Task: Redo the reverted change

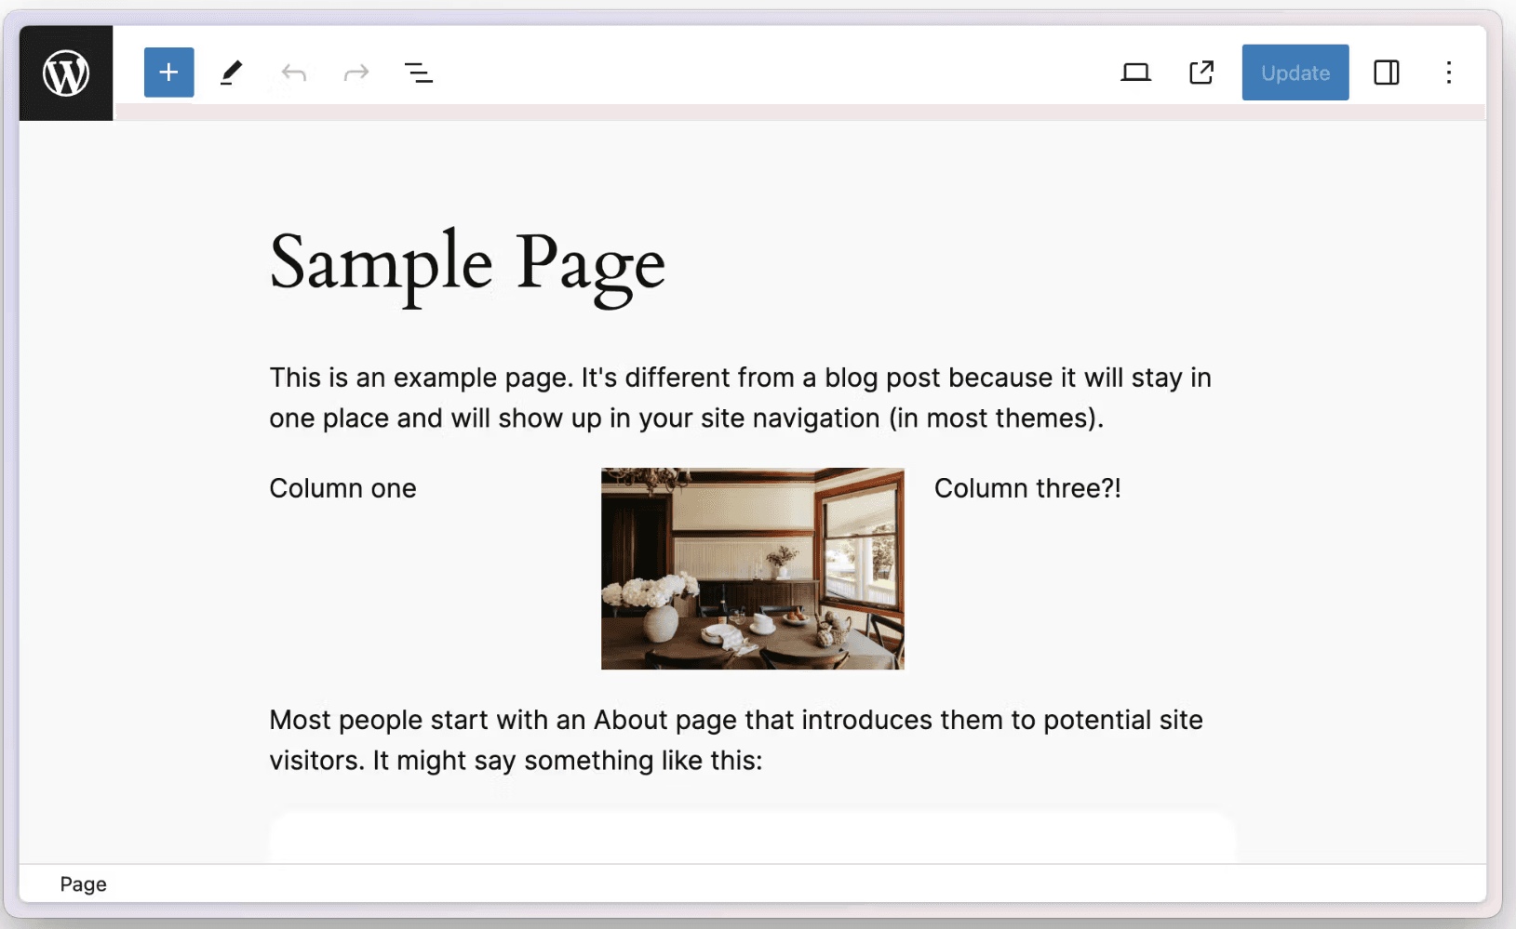Action: point(356,73)
